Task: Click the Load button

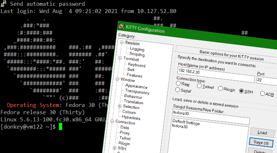Action: point(262,132)
